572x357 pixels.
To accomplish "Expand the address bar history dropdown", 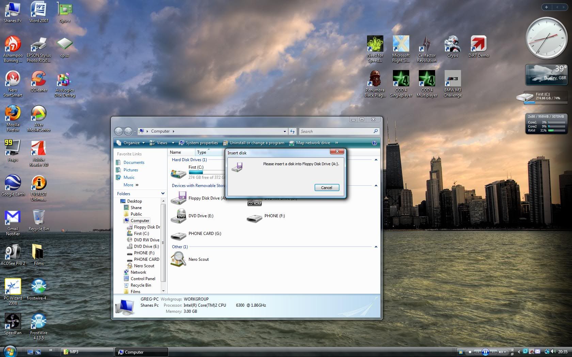I will [x=285, y=132].
